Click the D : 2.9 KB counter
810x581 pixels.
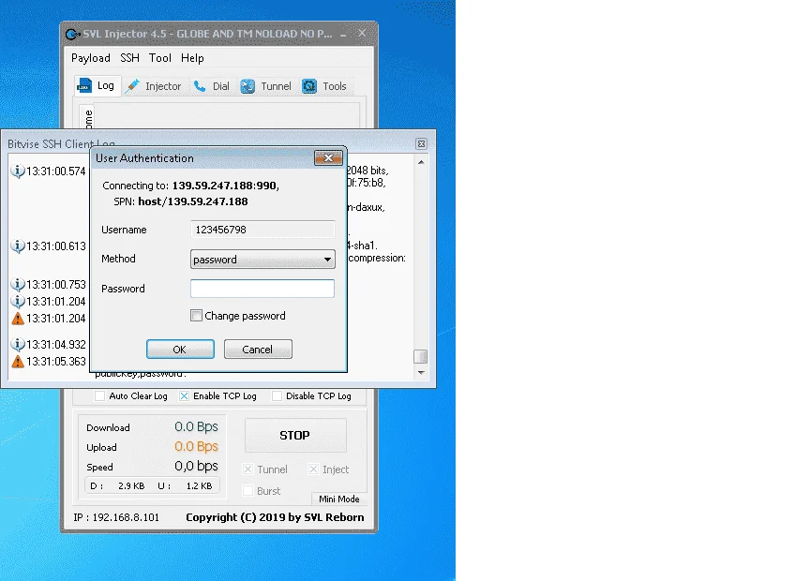click(x=117, y=486)
